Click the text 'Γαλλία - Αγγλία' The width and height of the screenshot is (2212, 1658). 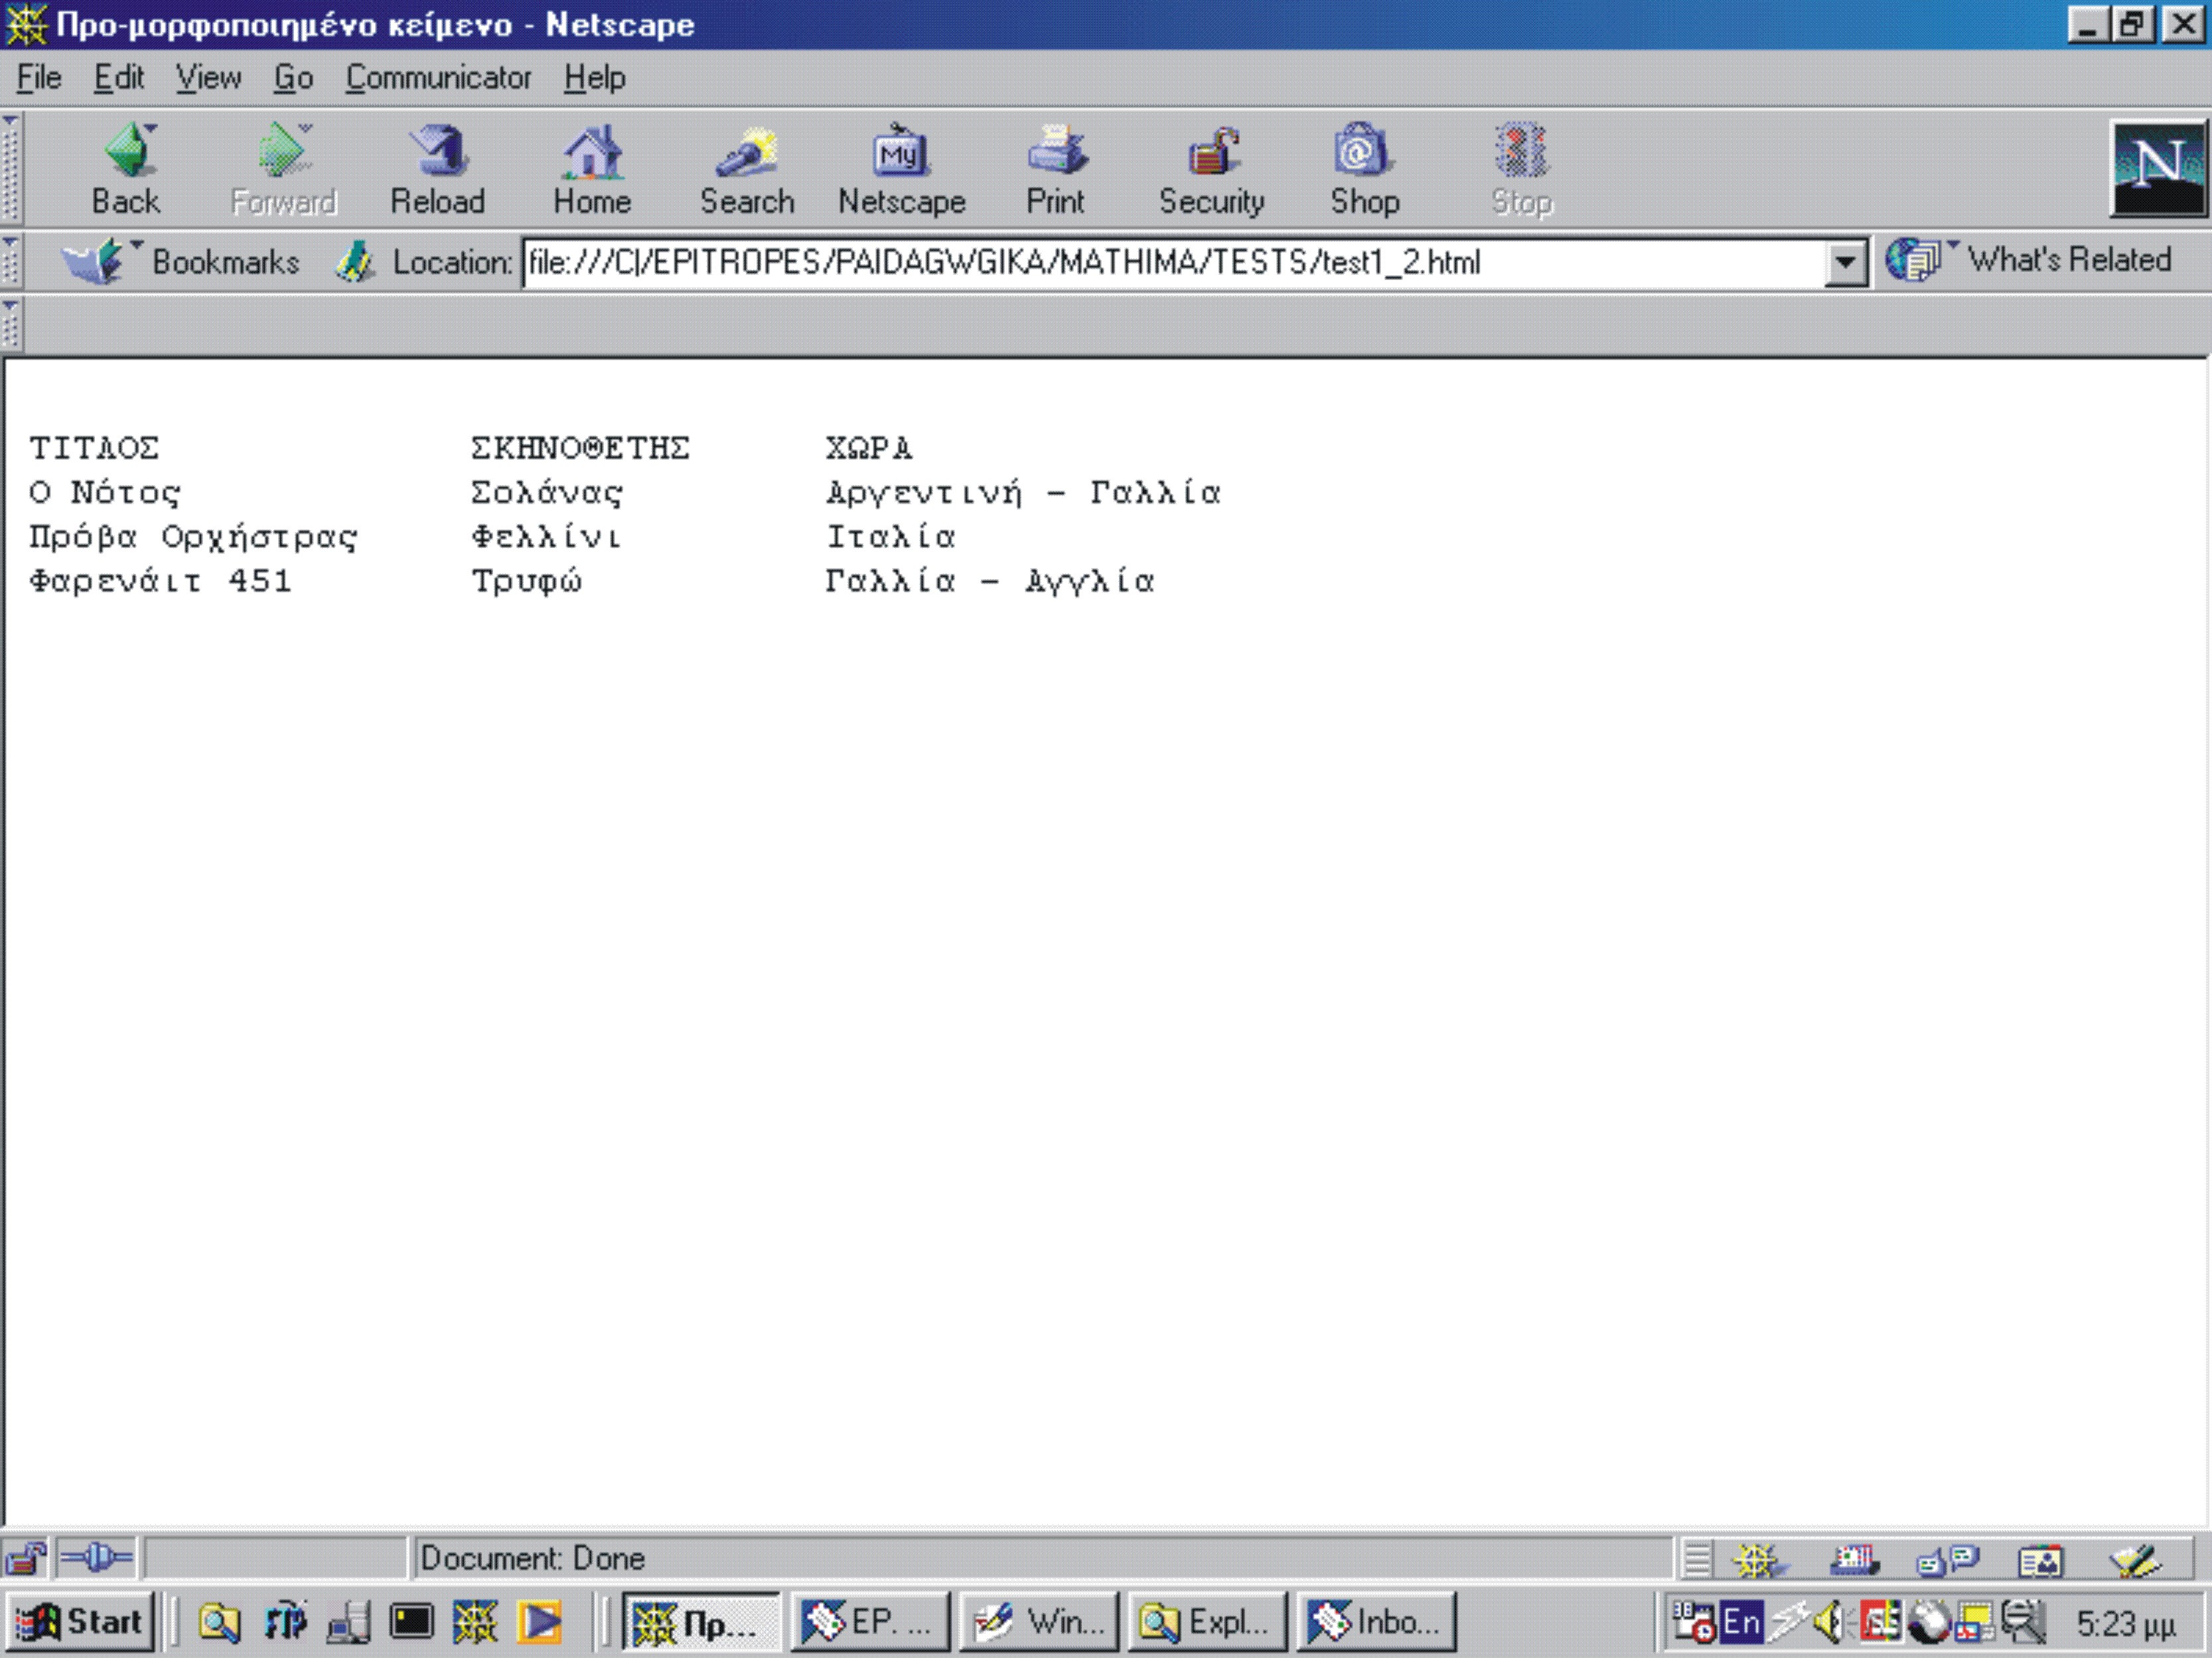click(x=990, y=582)
